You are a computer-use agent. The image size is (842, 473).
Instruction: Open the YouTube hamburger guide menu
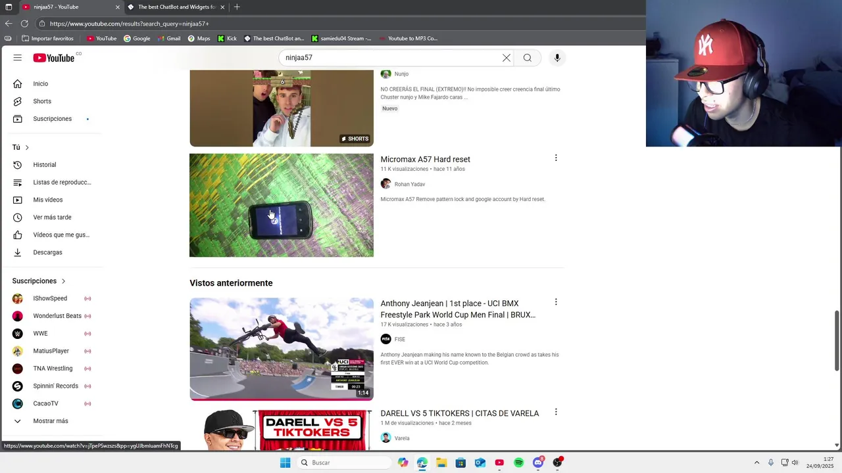pos(18,58)
